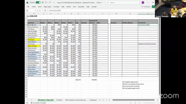Click the Search box in title bar
The width and height of the screenshot is (186, 104).
(x=122, y=3)
